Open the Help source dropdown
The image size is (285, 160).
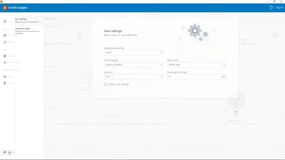197,64
